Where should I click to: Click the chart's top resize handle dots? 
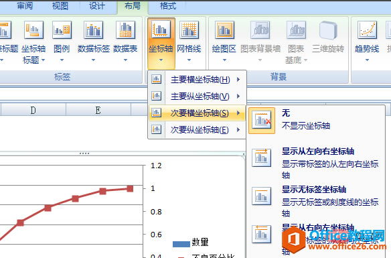[x=84, y=153]
